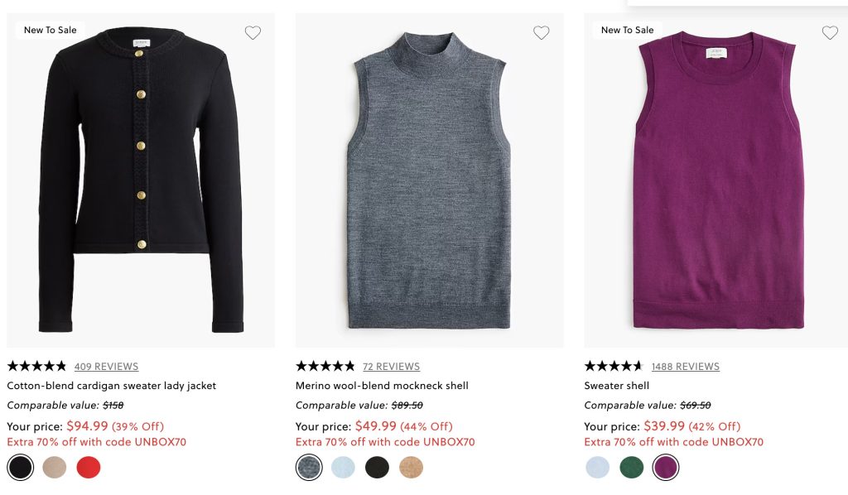This screenshot has width=848, height=495.
Task: Select purple swatch for sweater shell
Action: click(x=665, y=468)
